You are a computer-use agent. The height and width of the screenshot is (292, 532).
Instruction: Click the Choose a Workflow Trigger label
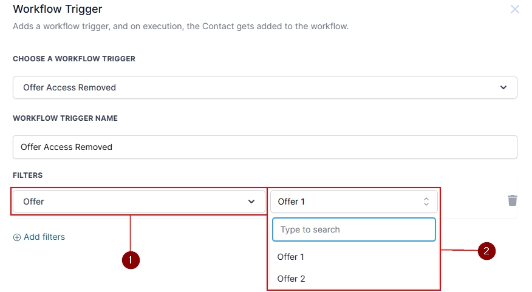pyautogui.click(x=74, y=59)
